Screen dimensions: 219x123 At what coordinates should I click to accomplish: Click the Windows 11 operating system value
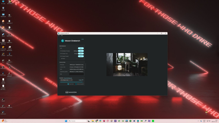point(77,72)
